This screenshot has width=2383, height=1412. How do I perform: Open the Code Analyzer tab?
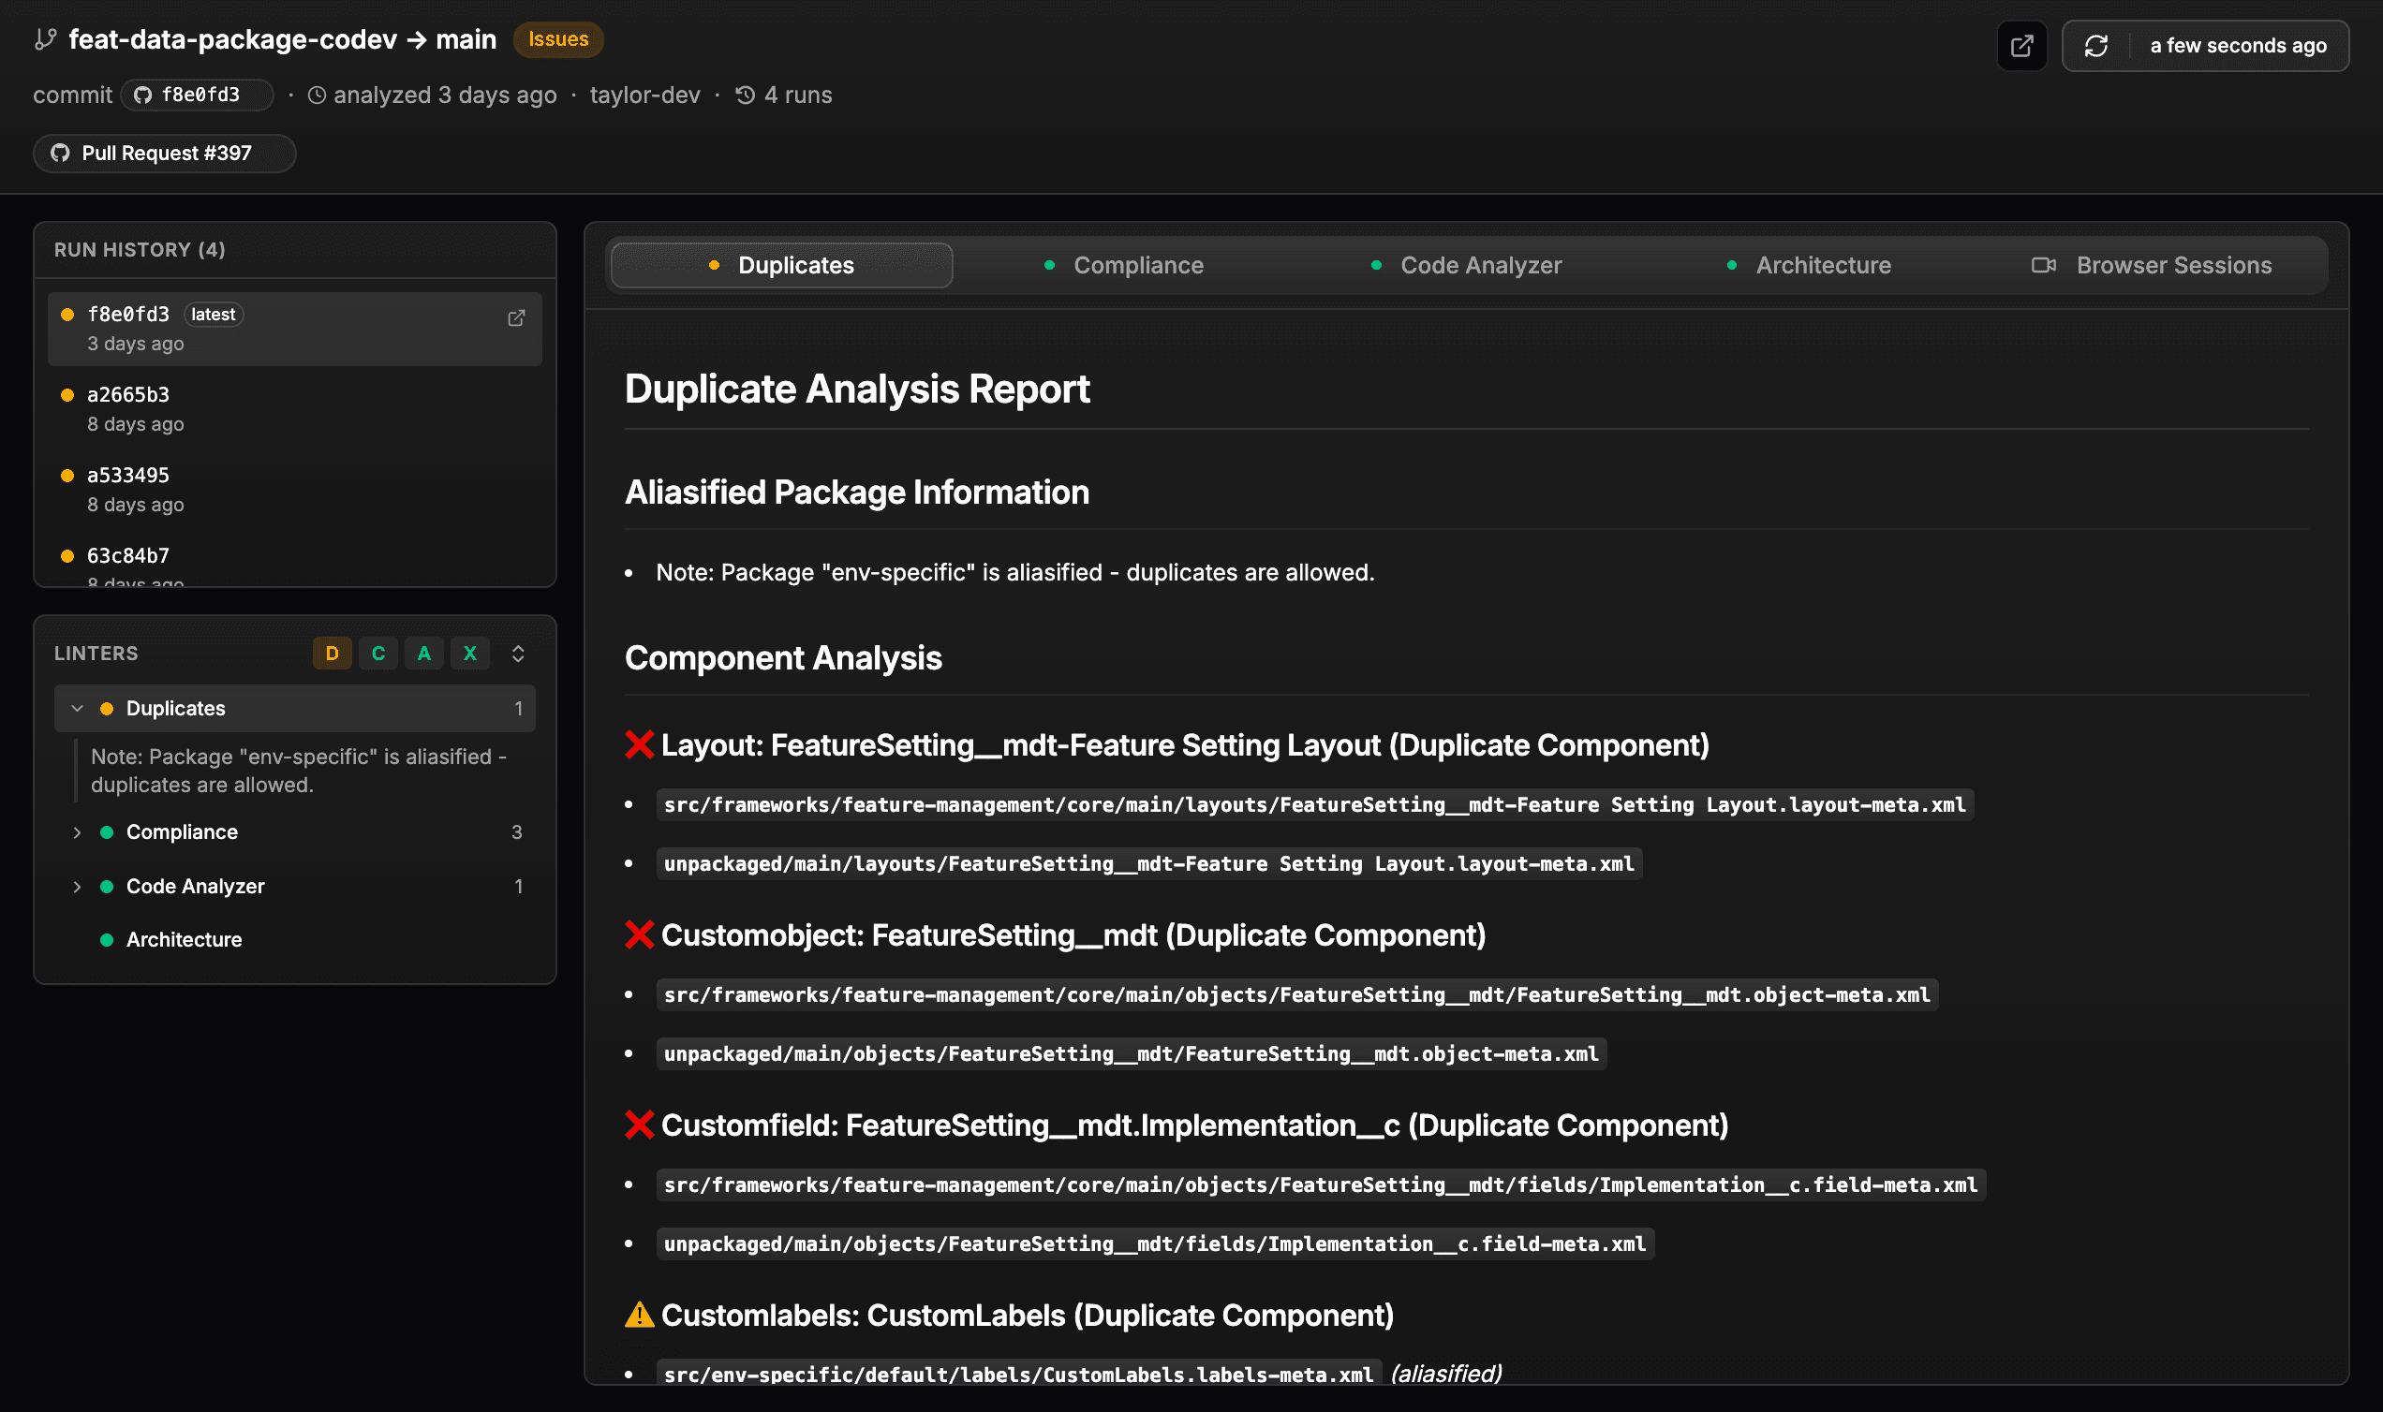[x=1467, y=266]
